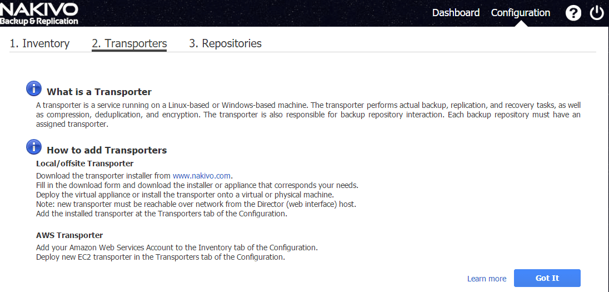Switch to the 1. Inventory tab
This screenshot has height=292, width=609.
[39, 43]
